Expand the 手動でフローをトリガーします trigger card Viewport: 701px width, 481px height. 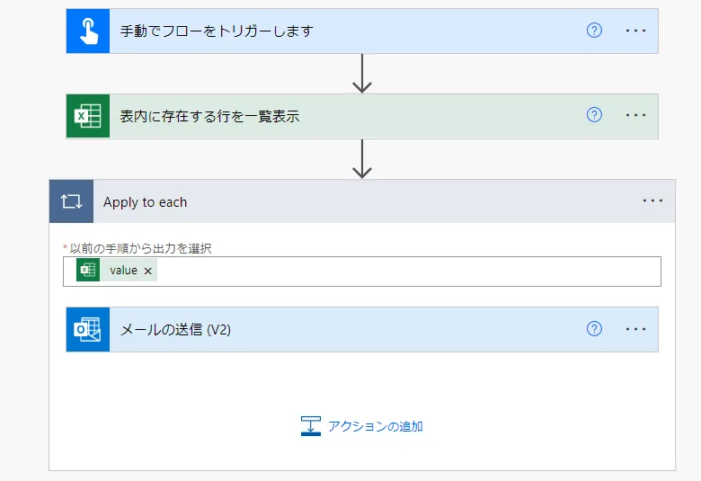pos(342,31)
